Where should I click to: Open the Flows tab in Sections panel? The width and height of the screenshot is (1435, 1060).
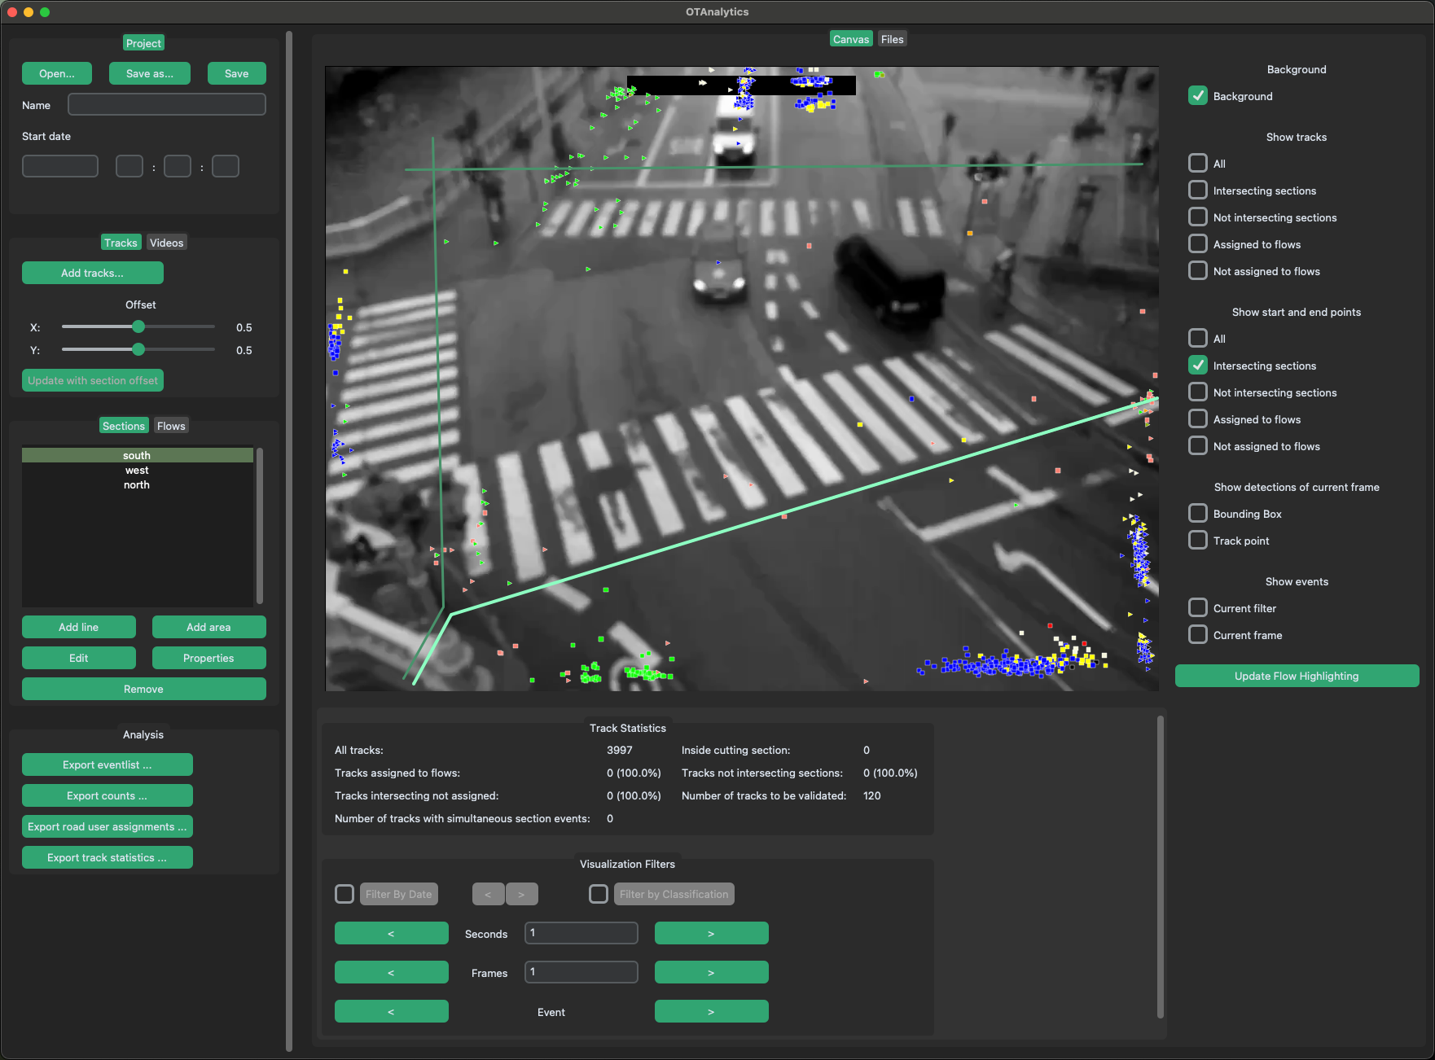pyautogui.click(x=170, y=425)
